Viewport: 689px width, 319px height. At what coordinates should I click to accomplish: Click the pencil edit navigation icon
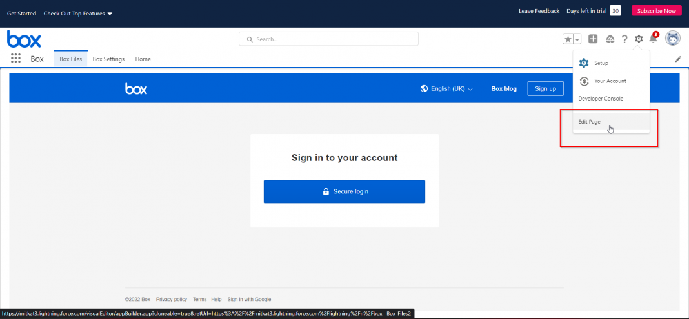coord(678,59)
